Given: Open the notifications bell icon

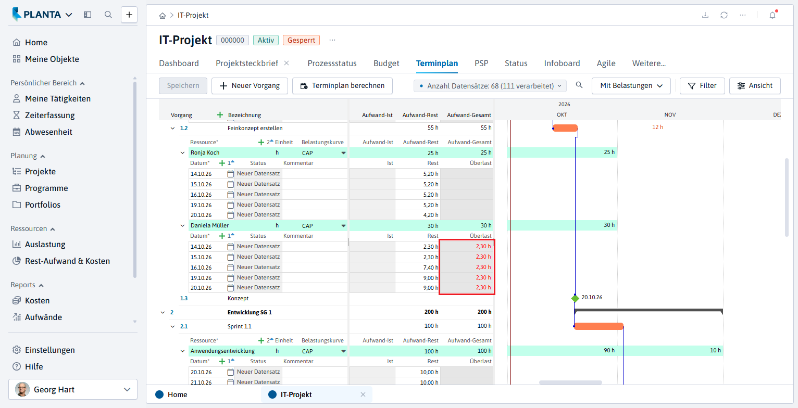Looking at the screenshot, I should (772, 15).
